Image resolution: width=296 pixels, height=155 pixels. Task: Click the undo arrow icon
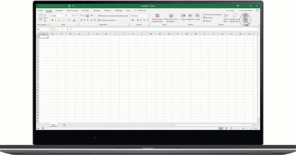pyautogui.click(x=73, y=6)
